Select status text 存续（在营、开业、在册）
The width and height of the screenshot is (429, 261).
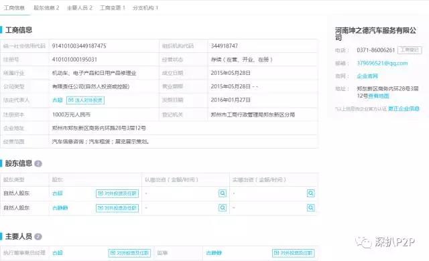coord(241,60)
